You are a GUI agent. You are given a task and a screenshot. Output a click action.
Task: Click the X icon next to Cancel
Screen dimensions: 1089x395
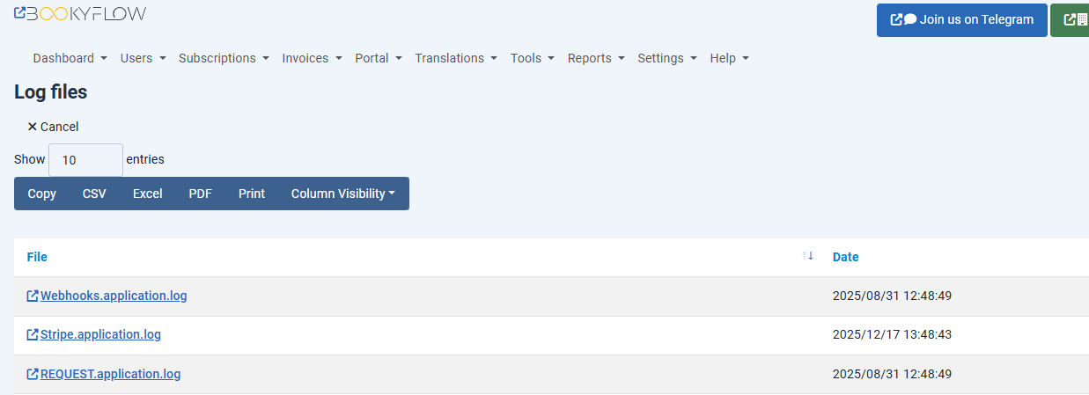pos(32,127)
